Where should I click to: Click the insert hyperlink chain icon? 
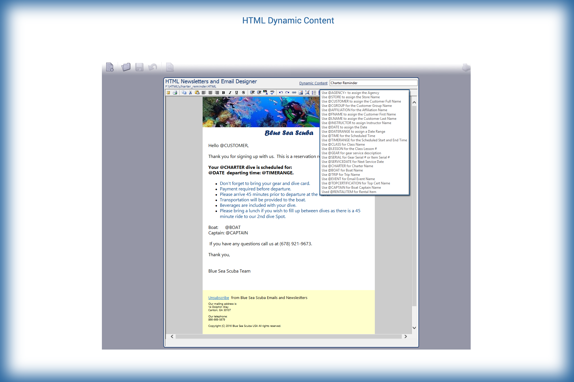tap(294, 92)
